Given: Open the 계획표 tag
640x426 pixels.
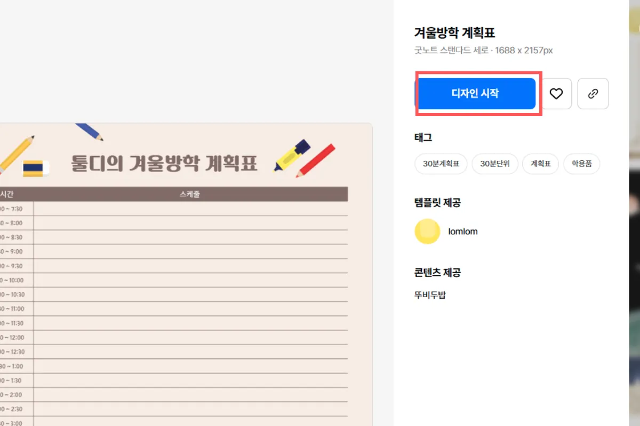Looking at the screenshot, I should coord(540,164).
